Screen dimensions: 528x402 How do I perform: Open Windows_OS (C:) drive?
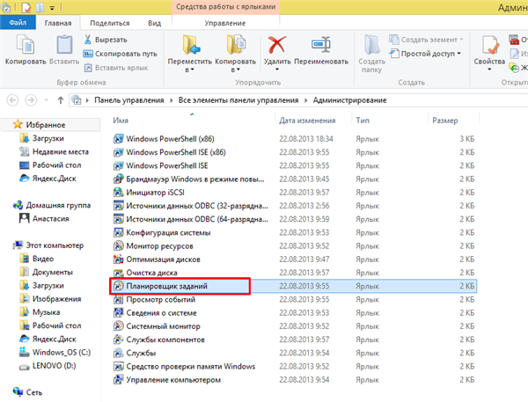[62, 353]
